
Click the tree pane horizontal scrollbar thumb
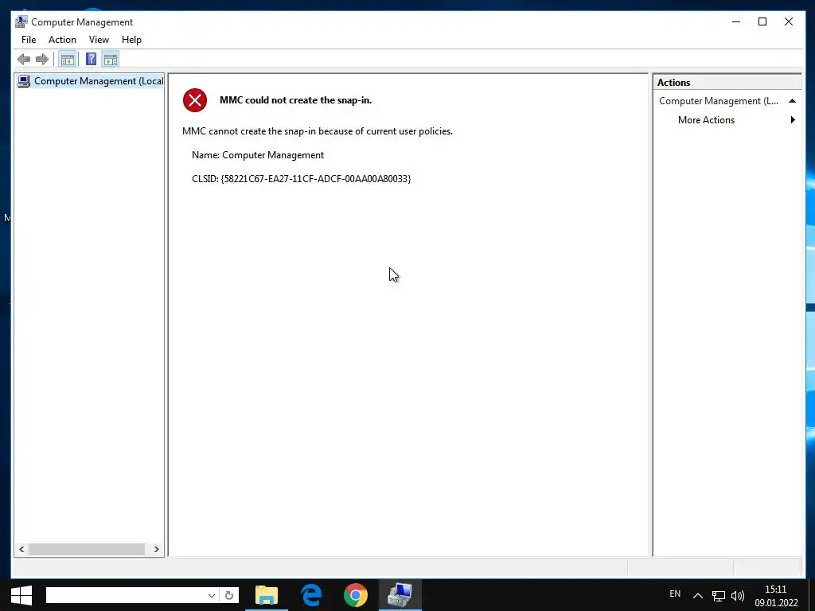(87, 549)
